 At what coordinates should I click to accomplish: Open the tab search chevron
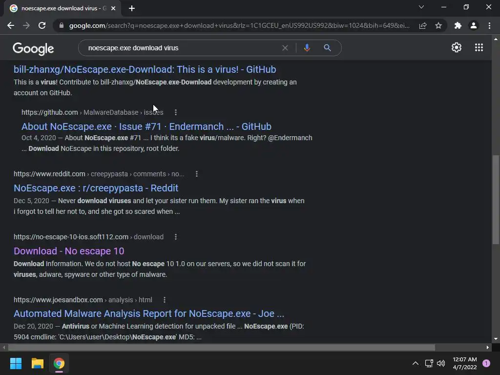421,7
